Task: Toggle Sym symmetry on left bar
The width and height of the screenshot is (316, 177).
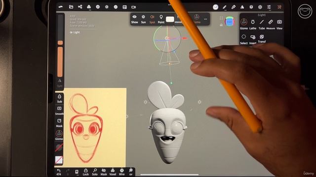Action: pyautogui.click(x=60, y=83)
